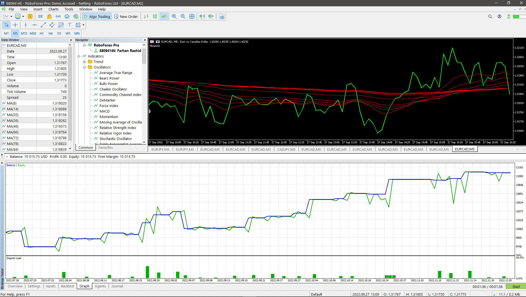Toggle Algo Trading on or off

[x=97, y=16]
